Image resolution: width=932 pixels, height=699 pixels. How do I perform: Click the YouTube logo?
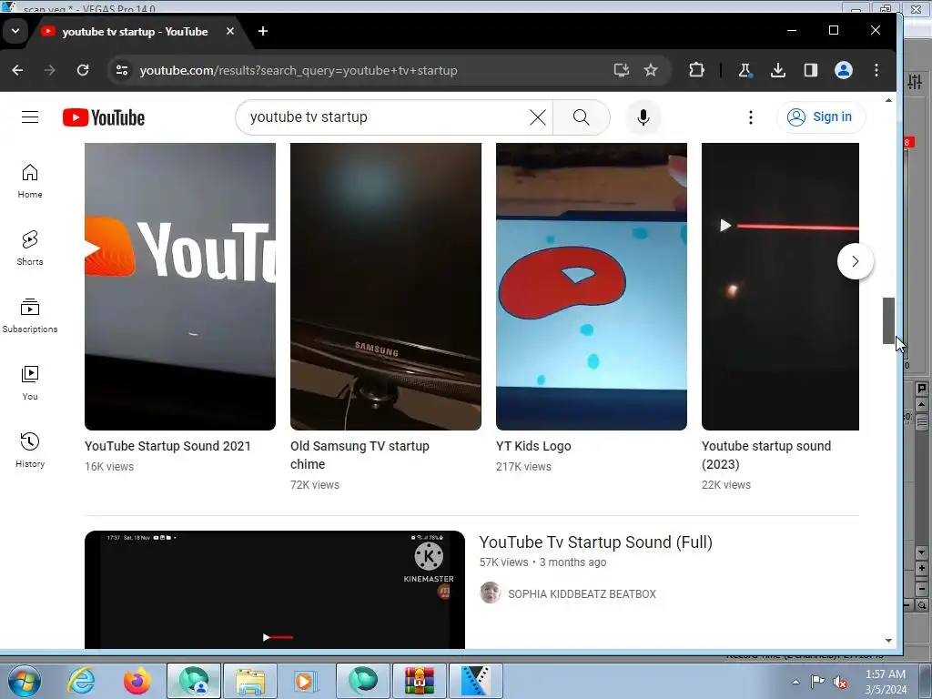pyautogui.click(x=104, y=117)
